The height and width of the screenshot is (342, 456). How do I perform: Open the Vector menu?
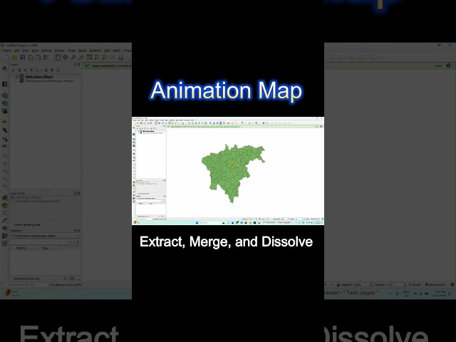[71, 51]
